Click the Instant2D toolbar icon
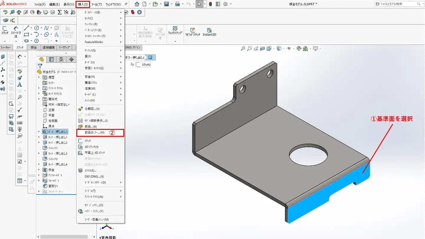 (x=209, y=32)
